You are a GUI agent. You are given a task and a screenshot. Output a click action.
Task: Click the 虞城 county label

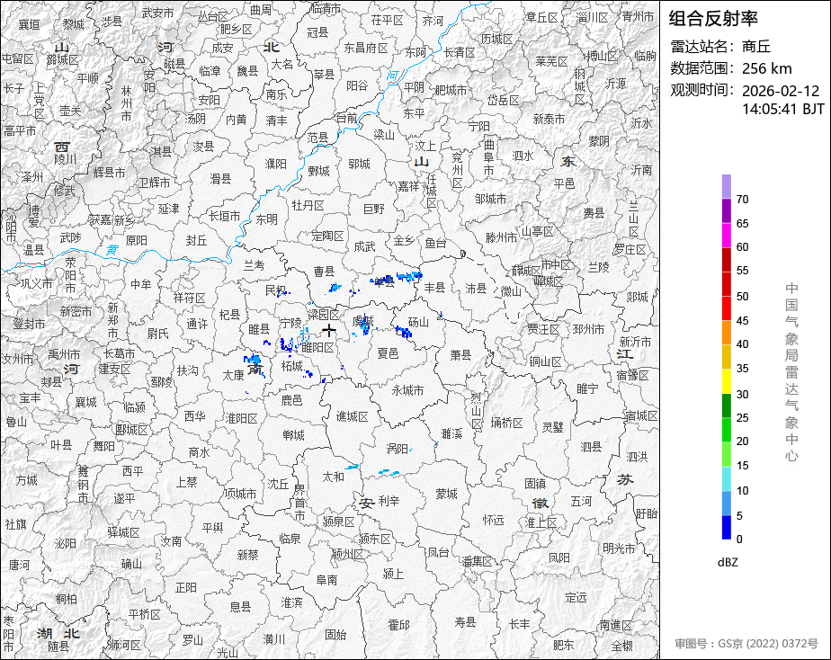(x=363, y=322)
